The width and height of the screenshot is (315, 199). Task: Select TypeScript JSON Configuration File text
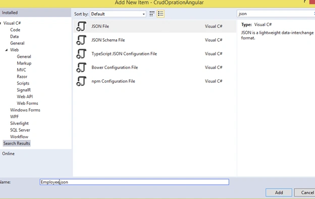tap(124, 54)
